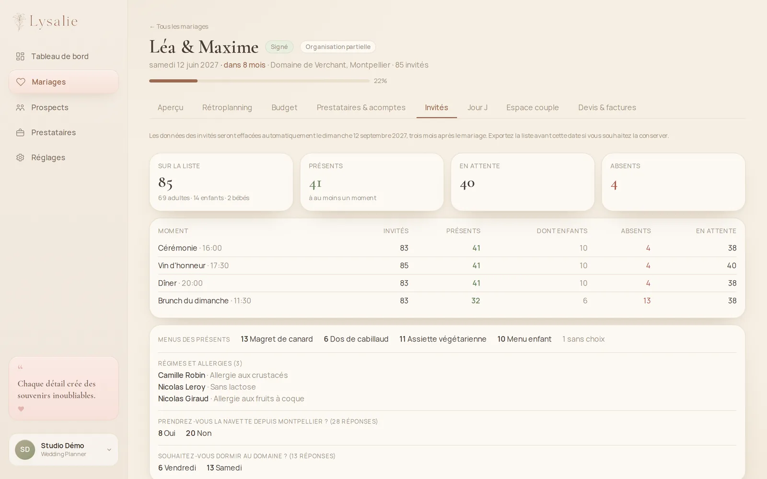Click the Réglages gear icon
The image size is (767, 479).
pos(20,158)
